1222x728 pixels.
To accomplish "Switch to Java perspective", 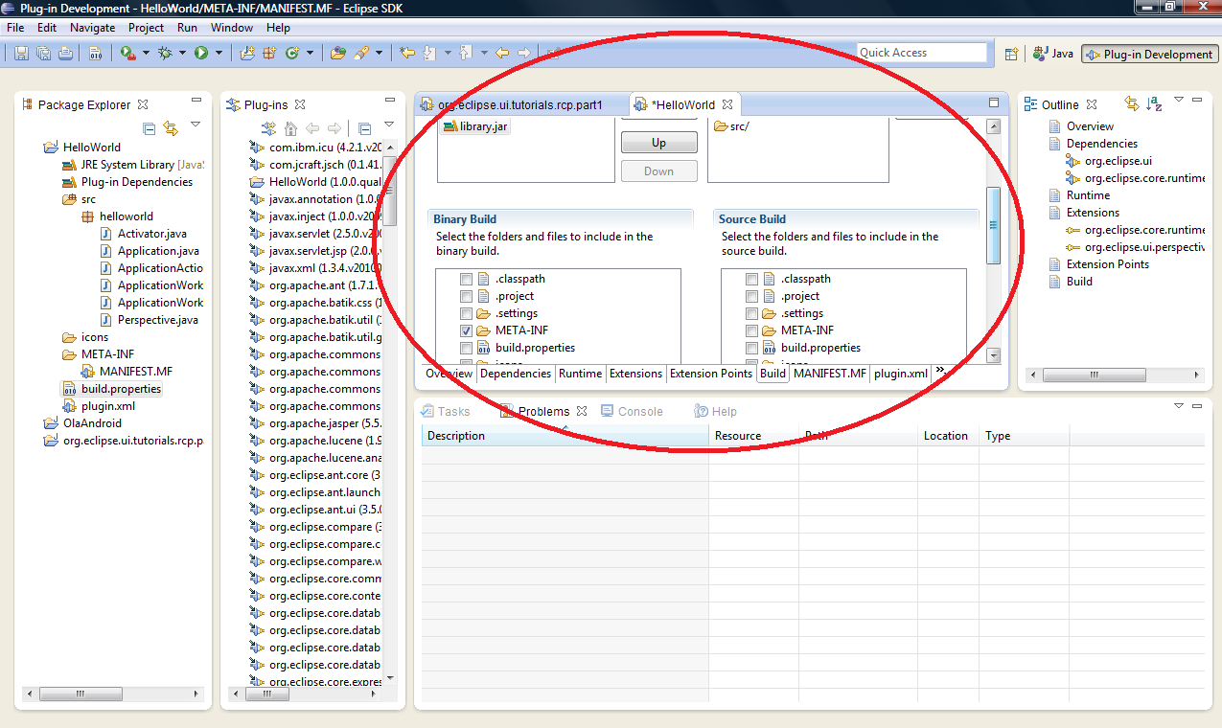I will (1053, 55).
